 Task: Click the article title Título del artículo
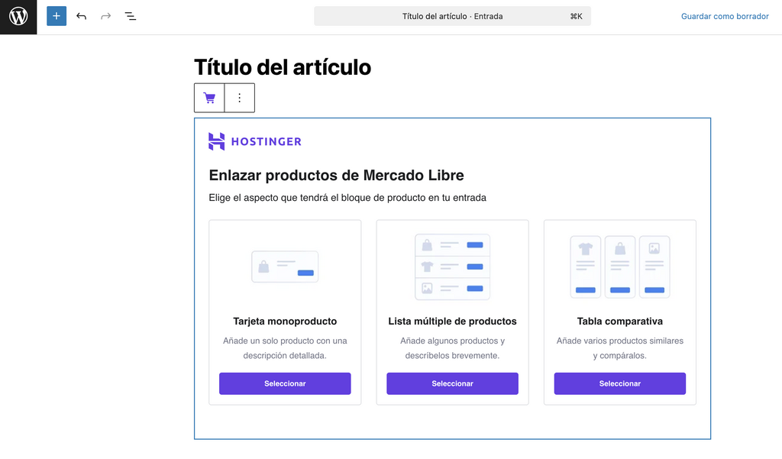pyautogui.click(x=282, y=67)
